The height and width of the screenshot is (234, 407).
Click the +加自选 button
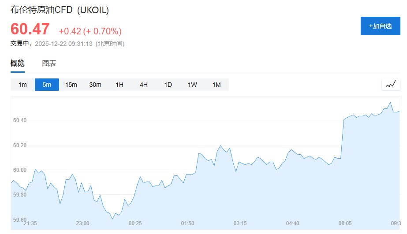[380, 26]
